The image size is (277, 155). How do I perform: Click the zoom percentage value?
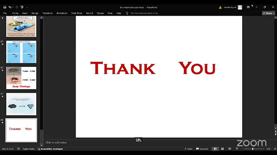(x=269, y=149)
